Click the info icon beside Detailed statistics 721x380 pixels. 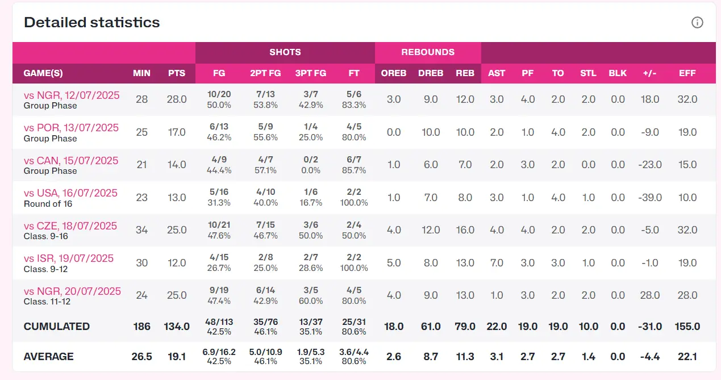coord(697,23)
